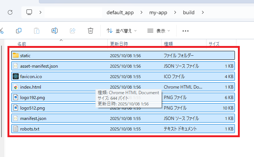Select logo192.png file
This screenshot has width=254, height=157.
point(123,98)
